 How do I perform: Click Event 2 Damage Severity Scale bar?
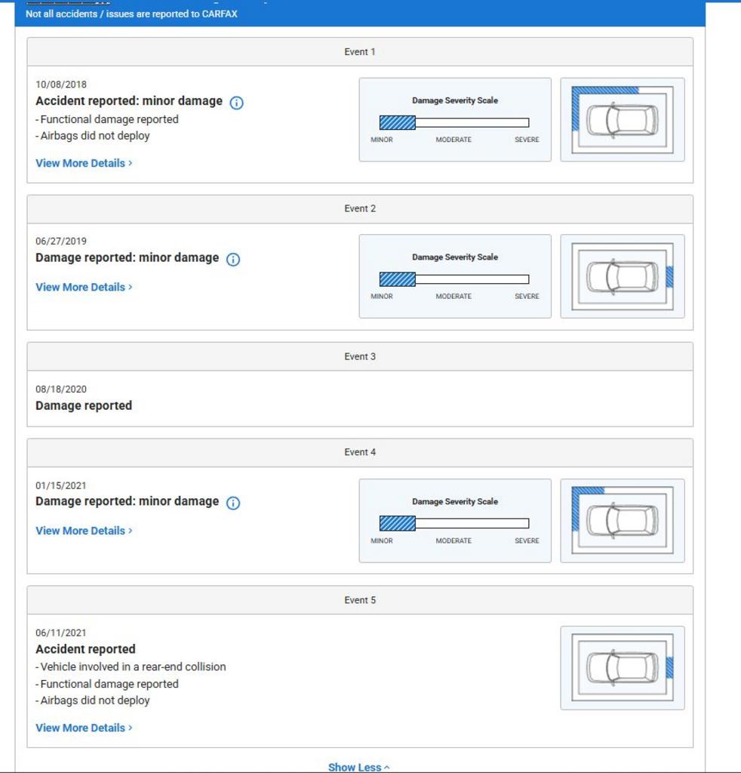click(x=454, y=279)
